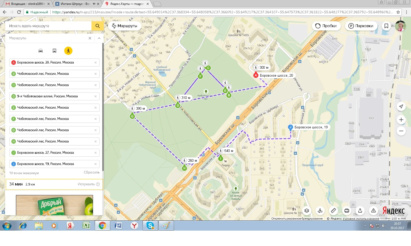Image resolution: width=411 pixels, height=246 pixels.
Task: Bookmark this page with the star
Action: tap(398, 12)
